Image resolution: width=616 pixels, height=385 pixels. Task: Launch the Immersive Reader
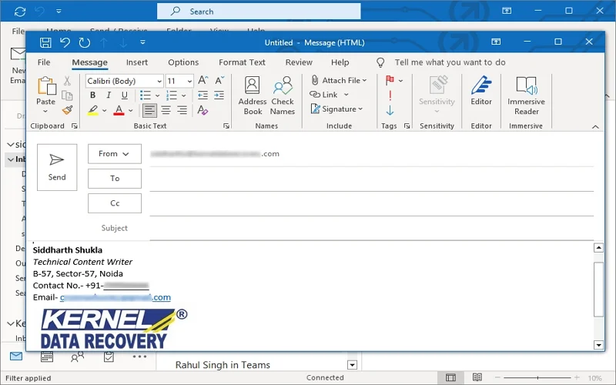click(526, 95)
